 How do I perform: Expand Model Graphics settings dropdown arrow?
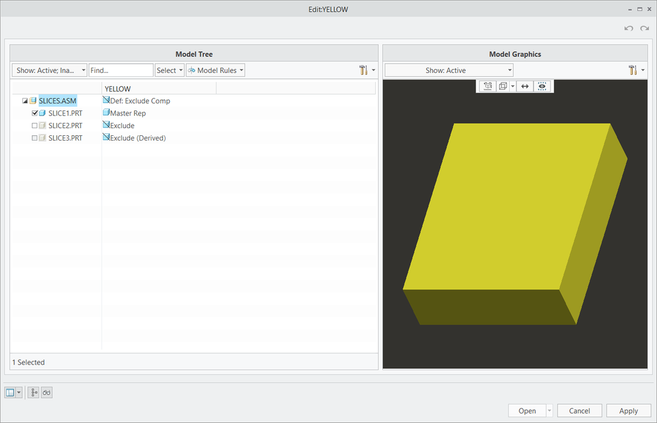click(x=643, y=70)
